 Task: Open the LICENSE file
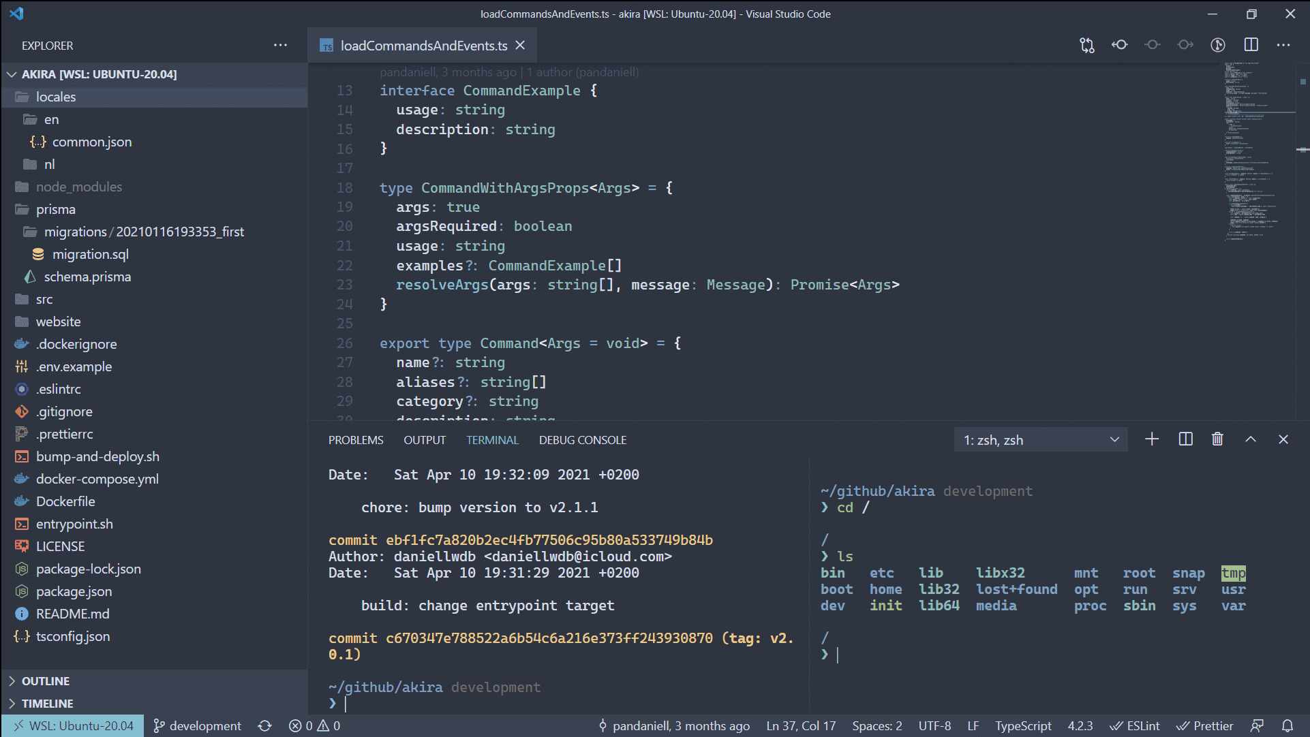pos(154,546)
